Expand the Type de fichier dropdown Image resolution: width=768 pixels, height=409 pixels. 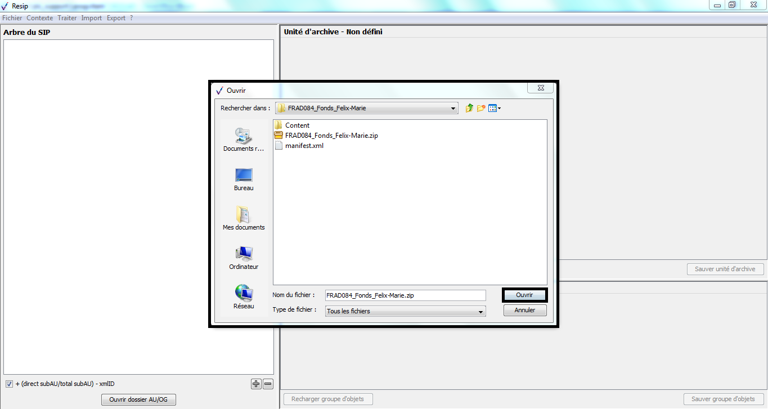pos(480,311)
